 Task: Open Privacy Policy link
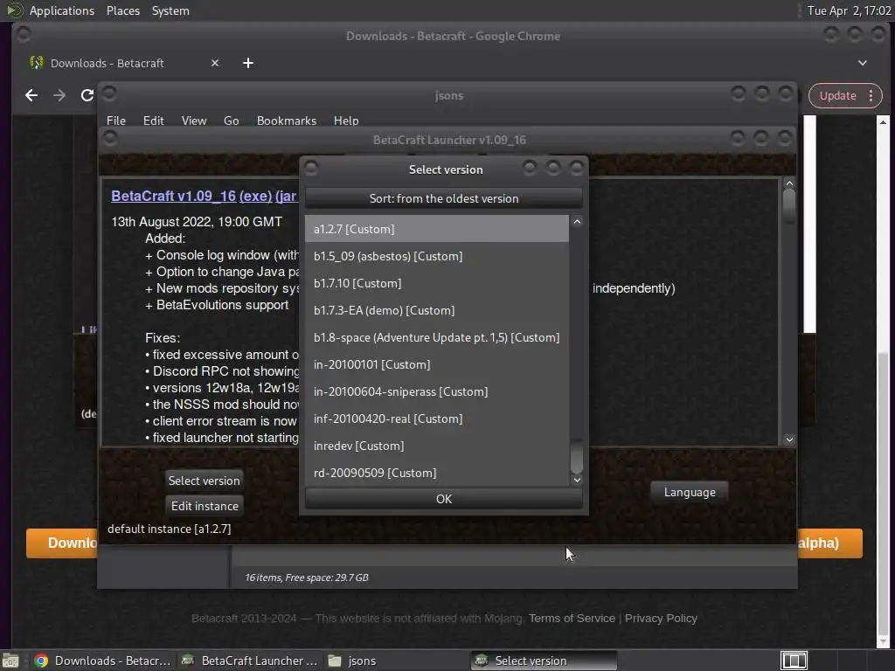pyautogui.click(x=661, y=618)
